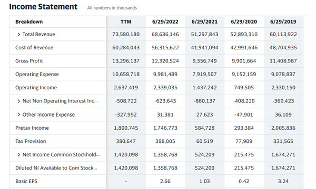
Task: Expand the Total Revenue row
Action: click(19, 34)
